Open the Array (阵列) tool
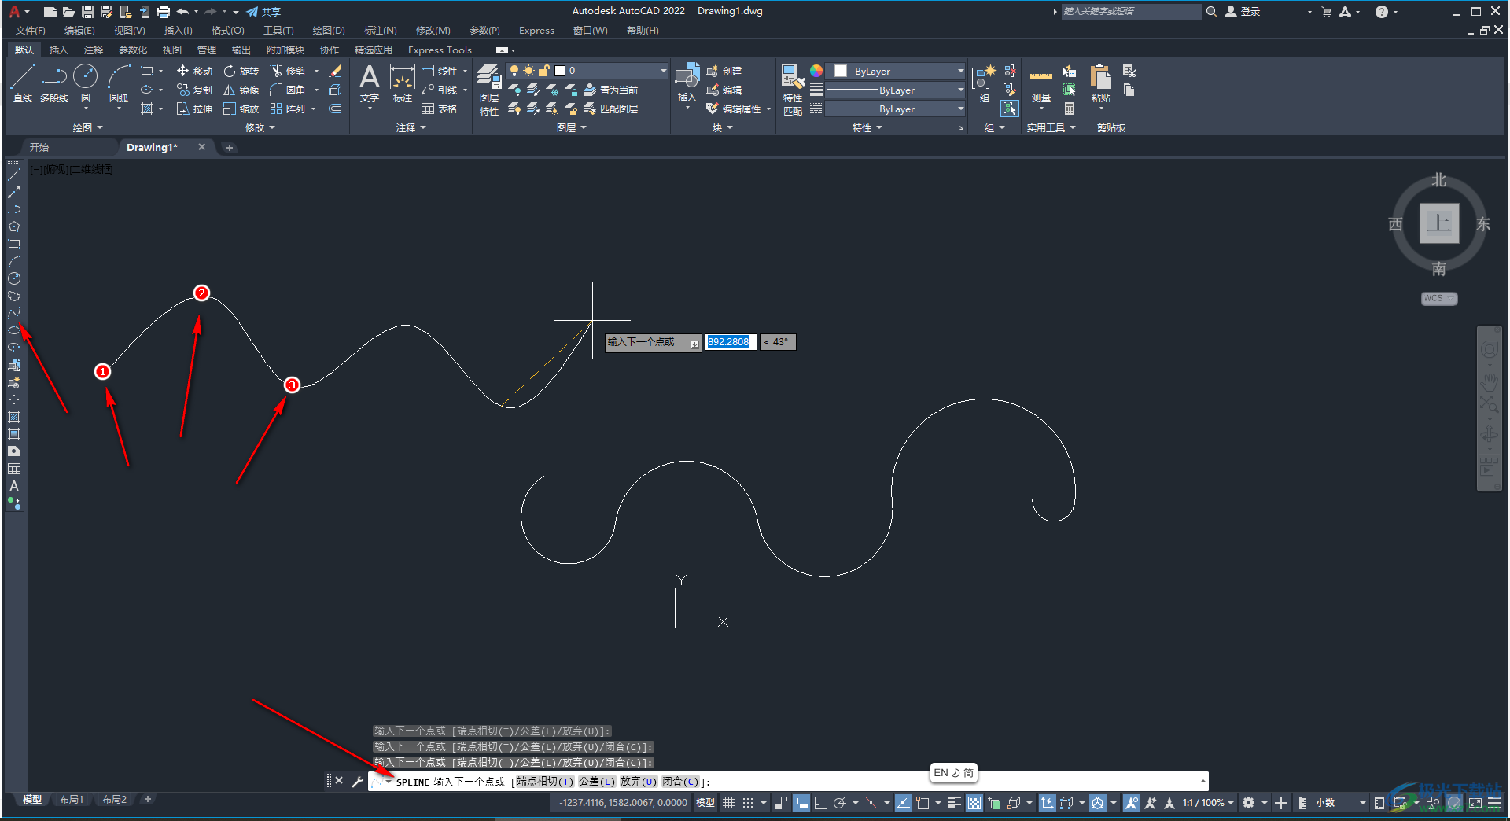This screenshot has height=821, width=1510. point(288,109)
